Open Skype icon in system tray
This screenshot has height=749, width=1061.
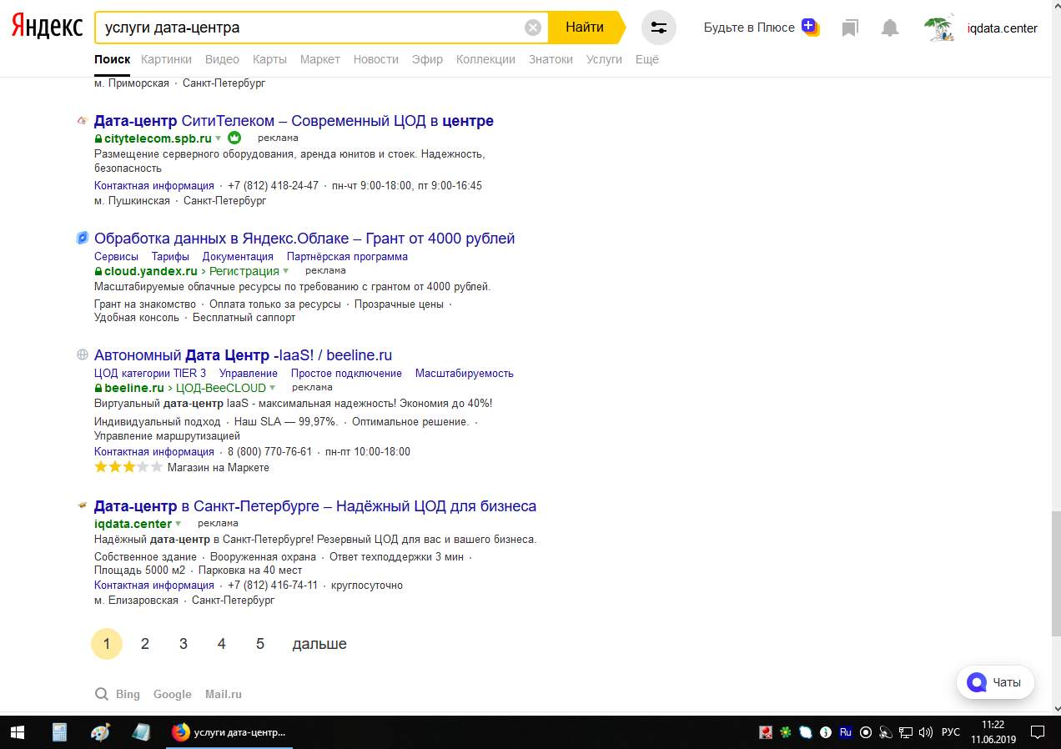(806, 732)
